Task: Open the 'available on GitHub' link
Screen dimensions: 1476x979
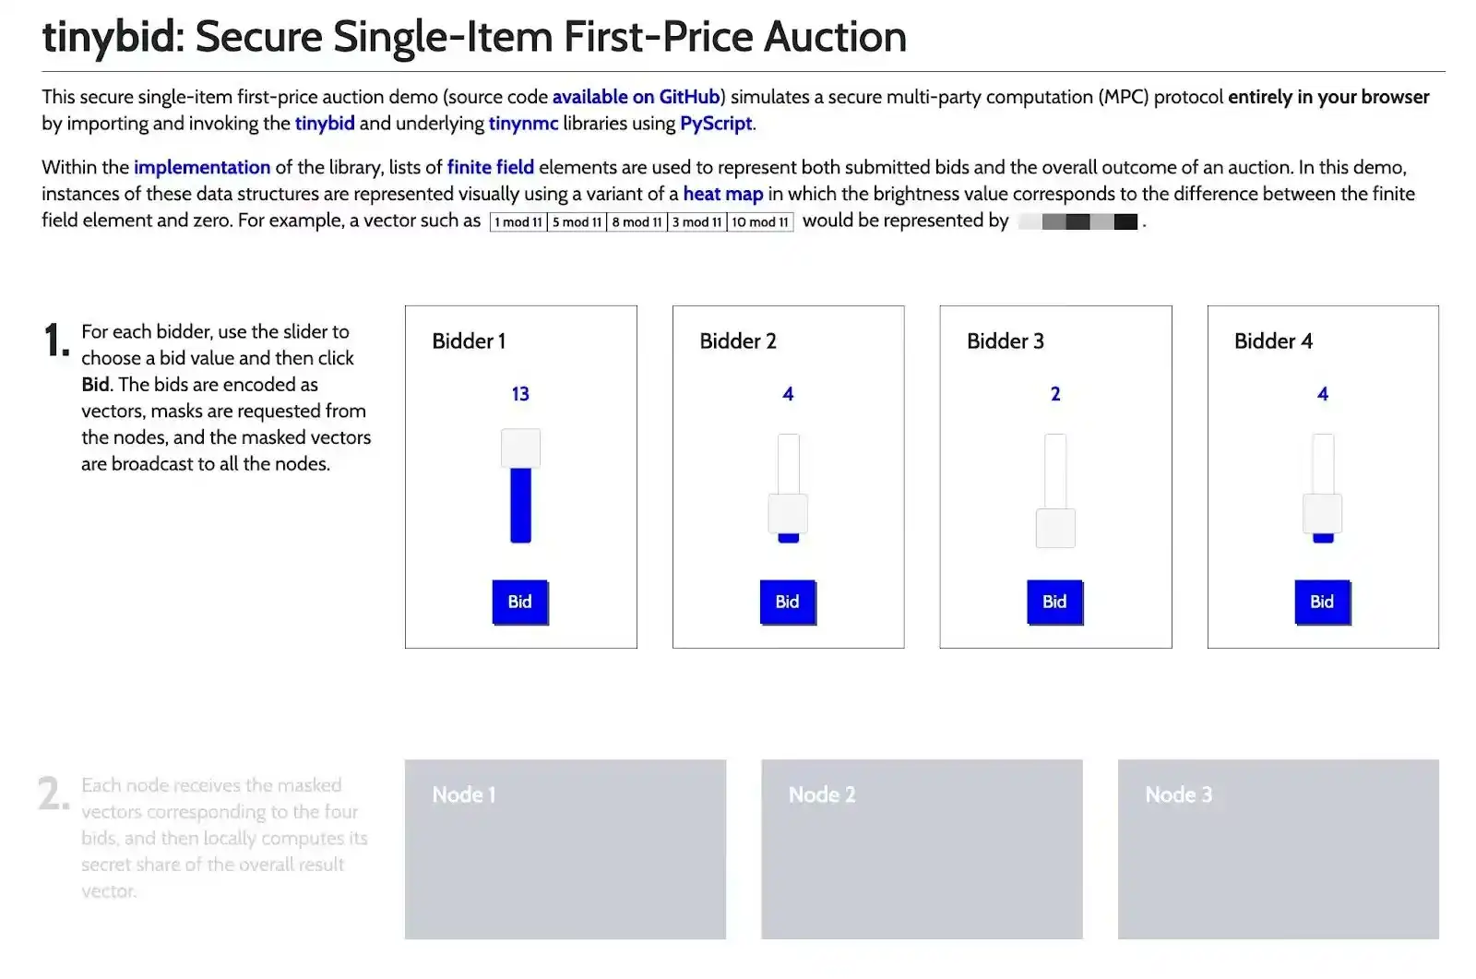Action: [636, 97]
